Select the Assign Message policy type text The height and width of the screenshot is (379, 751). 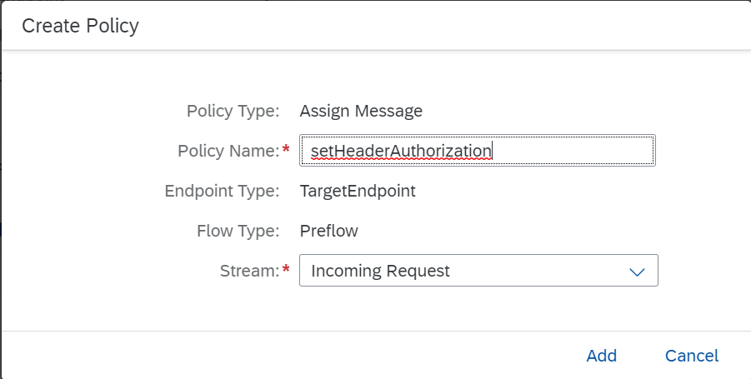361,111
